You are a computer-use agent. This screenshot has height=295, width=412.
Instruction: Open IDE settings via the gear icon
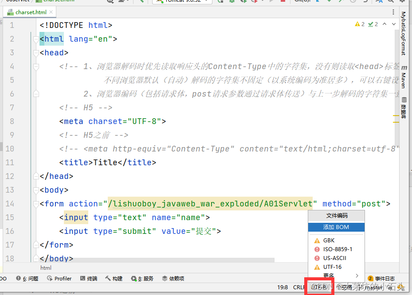pos(403,2)
